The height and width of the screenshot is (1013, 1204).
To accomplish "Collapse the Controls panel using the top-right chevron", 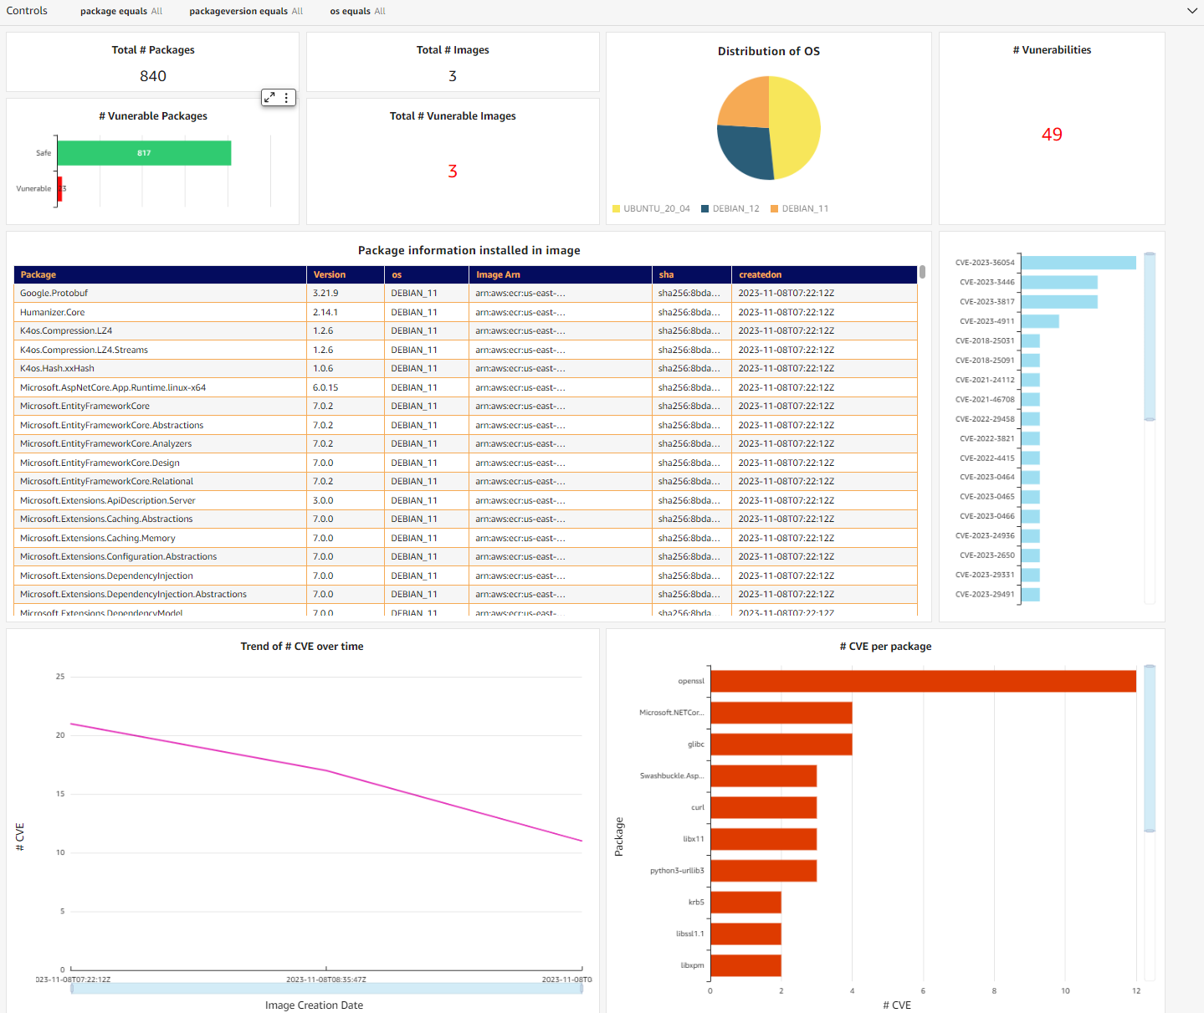I will tap(1192, 11).
